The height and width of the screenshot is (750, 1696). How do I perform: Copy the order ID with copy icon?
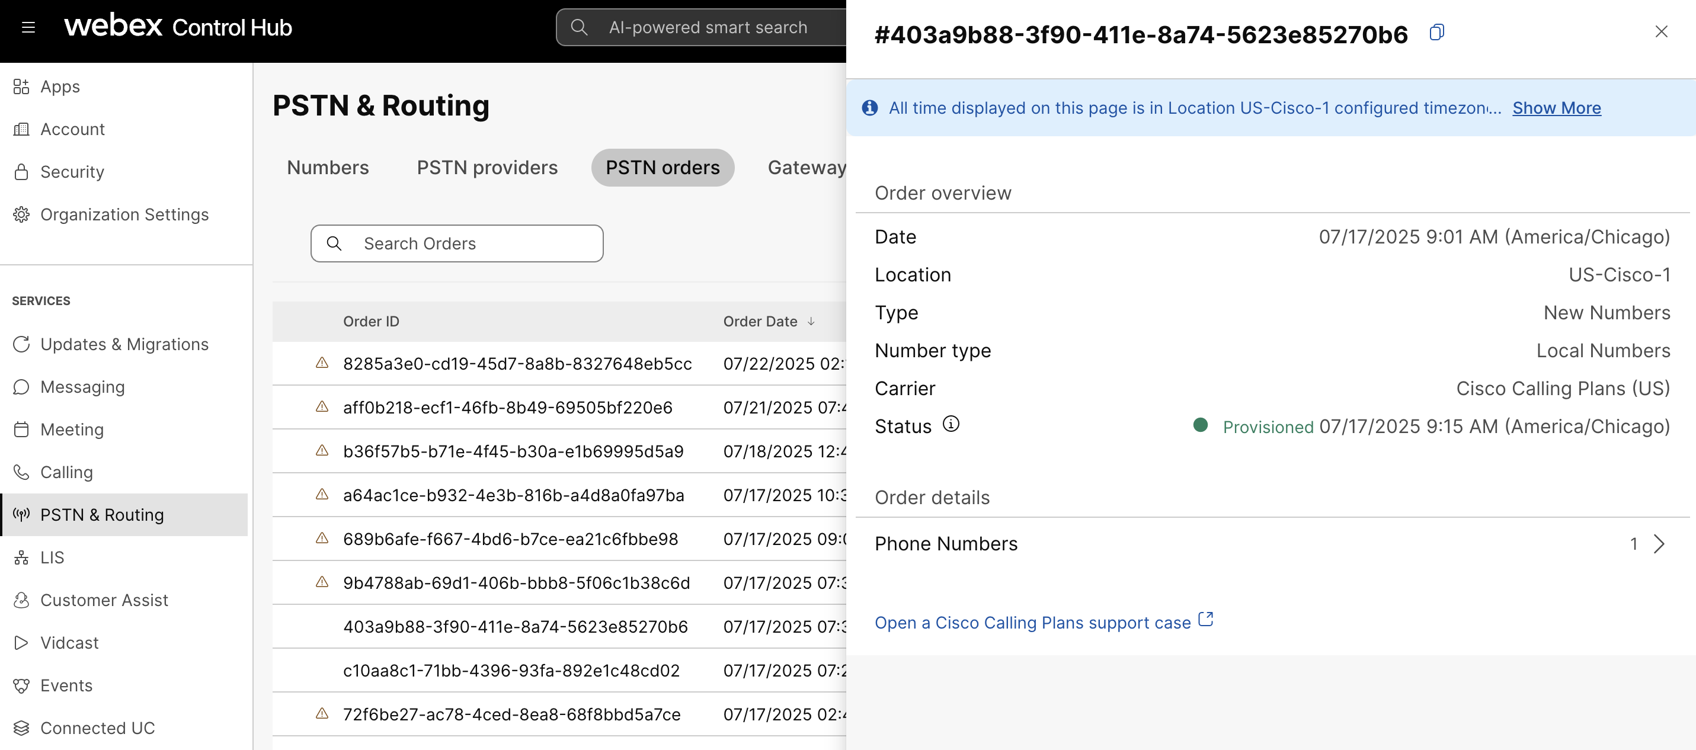1436,31
